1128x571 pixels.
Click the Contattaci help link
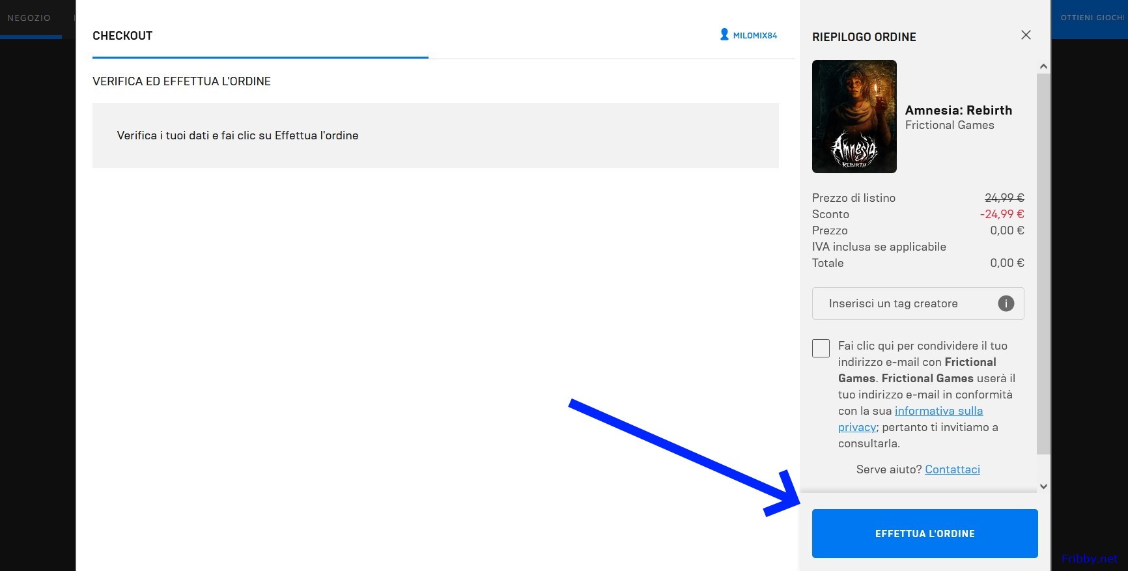(x=952, y=469)
